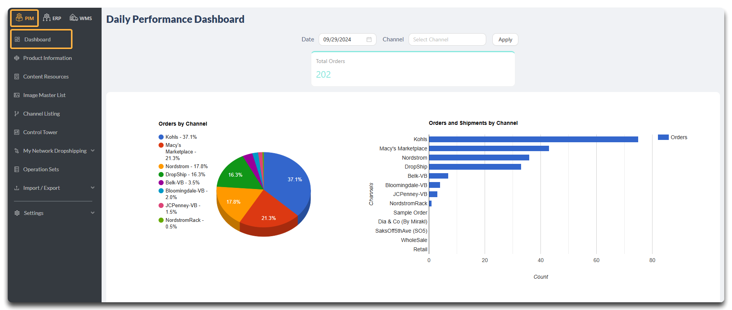
Task: Click the ERP people icon
Action: [x=47, y=17]
